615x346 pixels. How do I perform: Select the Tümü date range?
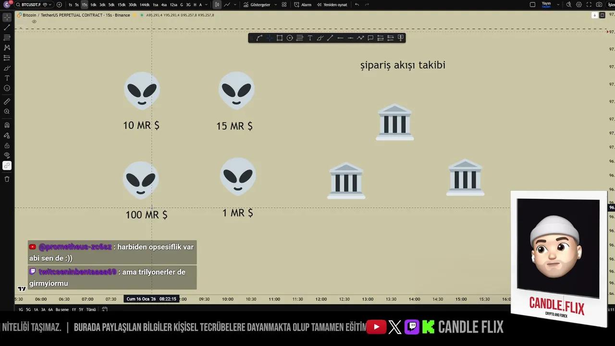91,309
